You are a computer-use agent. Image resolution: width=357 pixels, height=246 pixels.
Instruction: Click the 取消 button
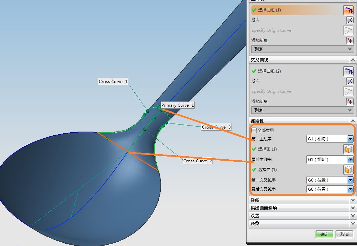(344, 235)
